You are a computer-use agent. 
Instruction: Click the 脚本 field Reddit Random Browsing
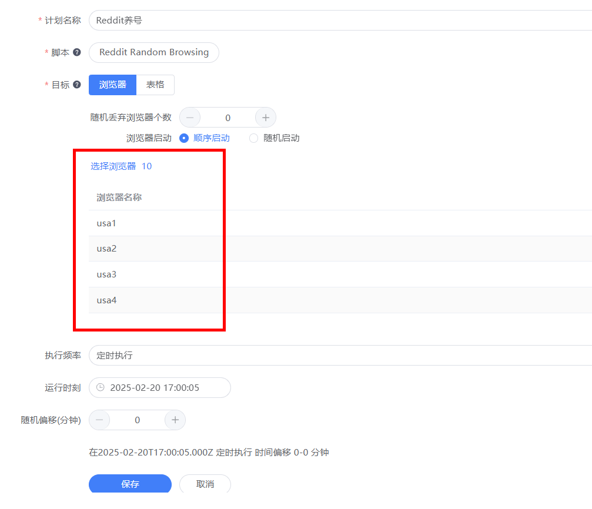(153, 52)
